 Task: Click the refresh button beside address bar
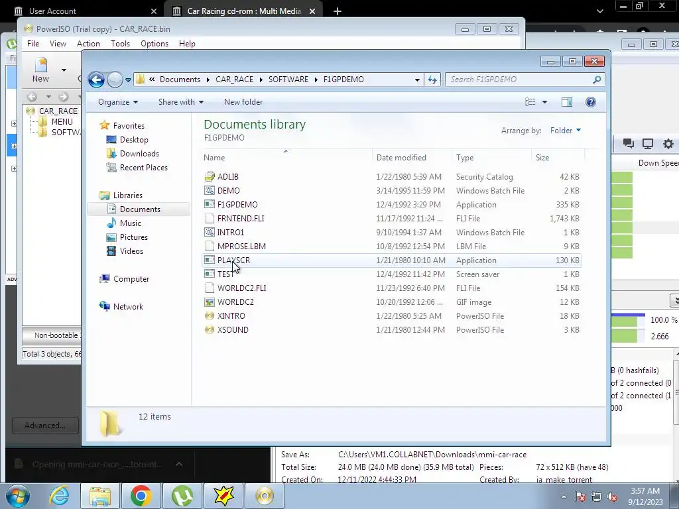432,80
